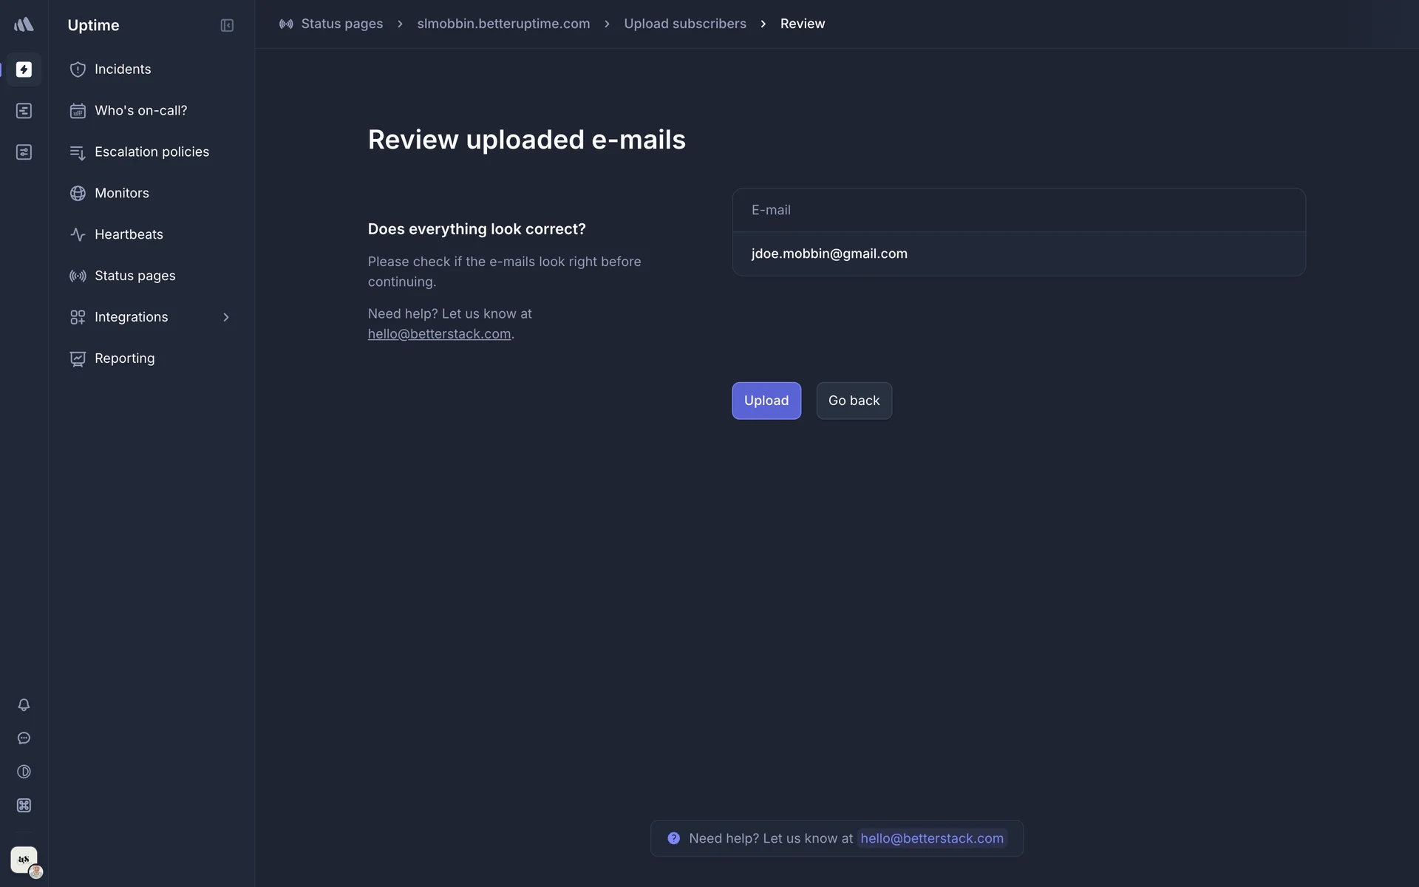The height and width of the screenshot is (887, 1419).
Task: Click the Go back button
Action: [854, 401]
